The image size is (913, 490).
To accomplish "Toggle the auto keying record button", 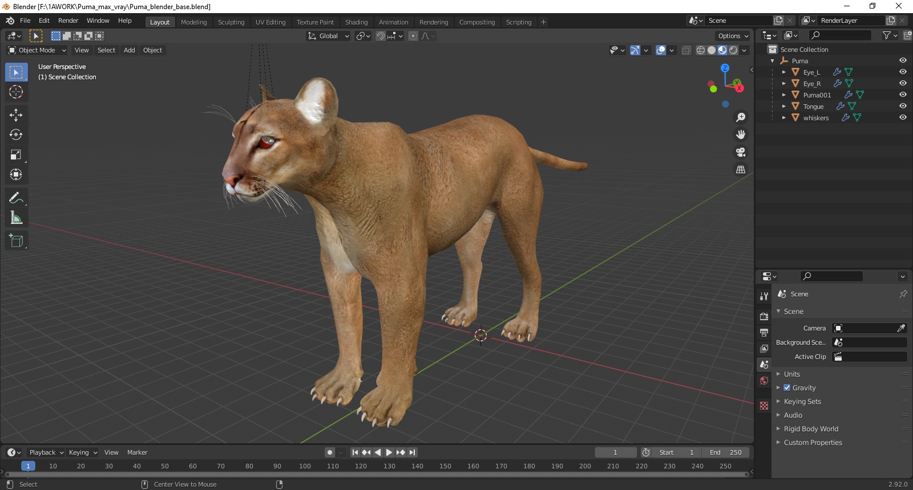I will point(329,452).
